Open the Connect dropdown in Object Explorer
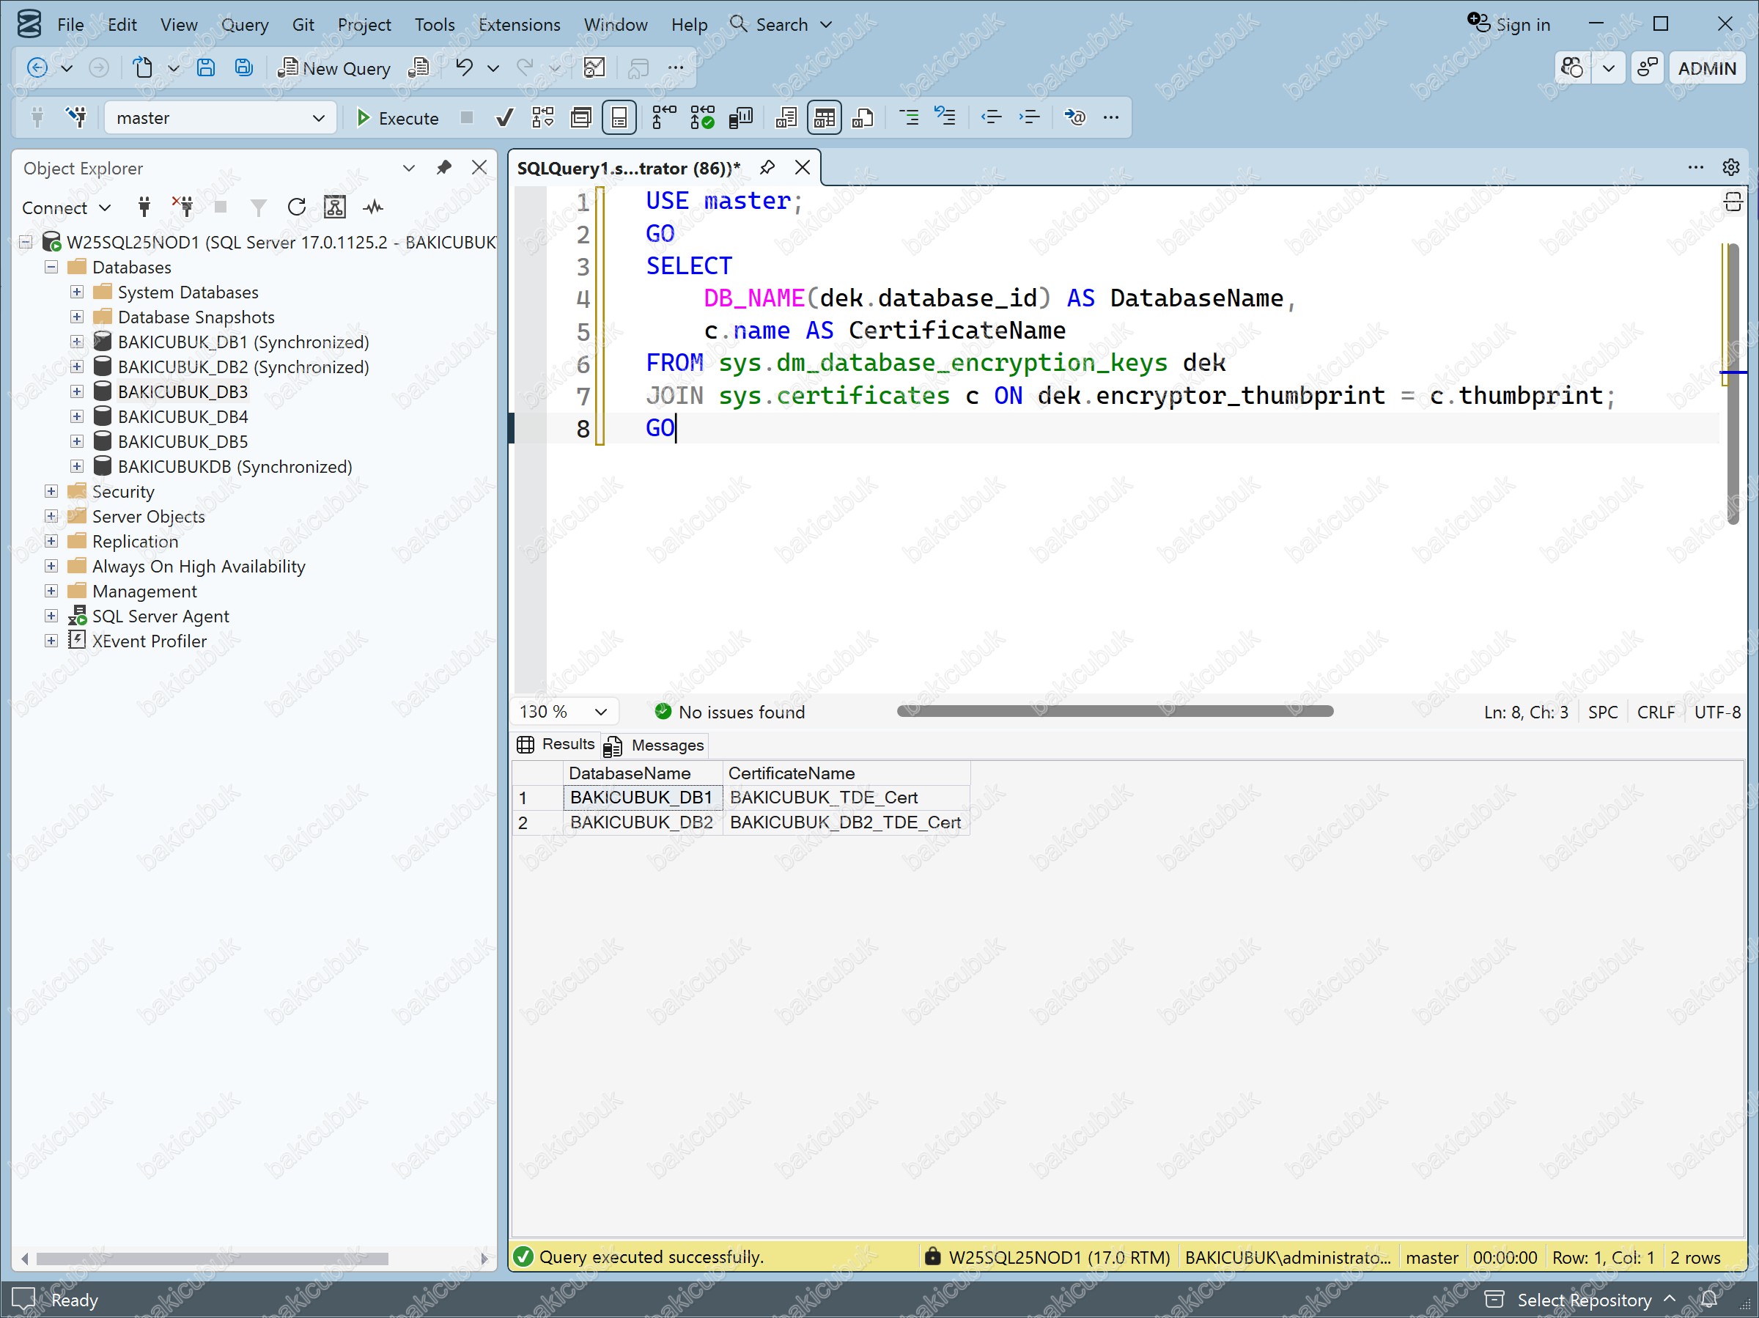Screen dimensions: 1759x1318 pos(66,207)
